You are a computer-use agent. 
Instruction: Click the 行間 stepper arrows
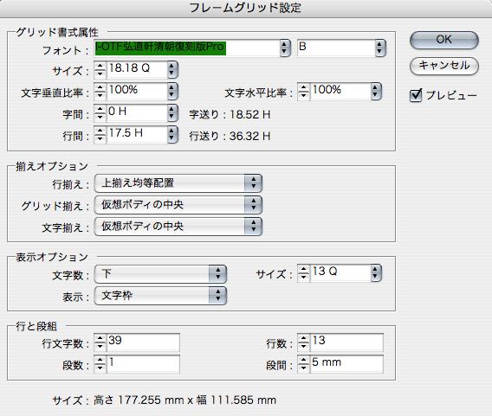[100, 134]
